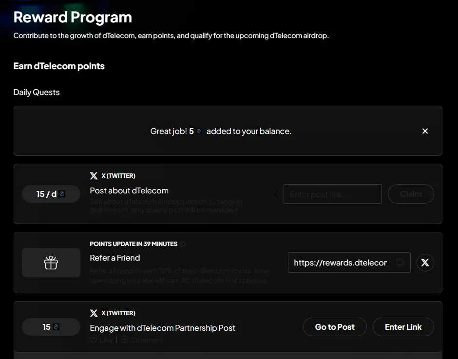Click the "Post about dTelecom" quest title
Image resolution: width=458 pixels, height=359 pixels.
click(x=129, y=190)
